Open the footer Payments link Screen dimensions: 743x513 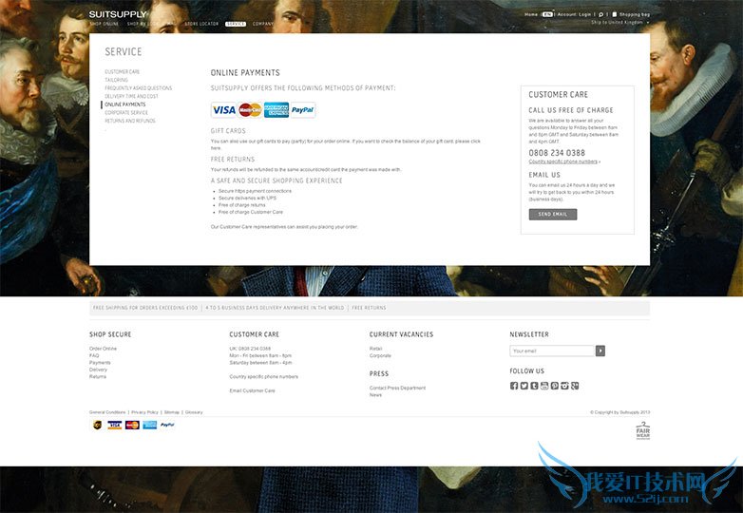pos(100,362)
